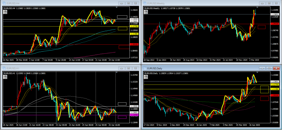
Task: Minimize the EURUSD,Daily chart window
Action: click(x=262, y=68)
